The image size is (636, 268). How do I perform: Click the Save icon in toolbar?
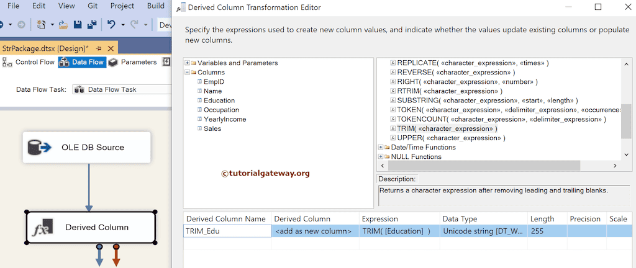(78, 25)
